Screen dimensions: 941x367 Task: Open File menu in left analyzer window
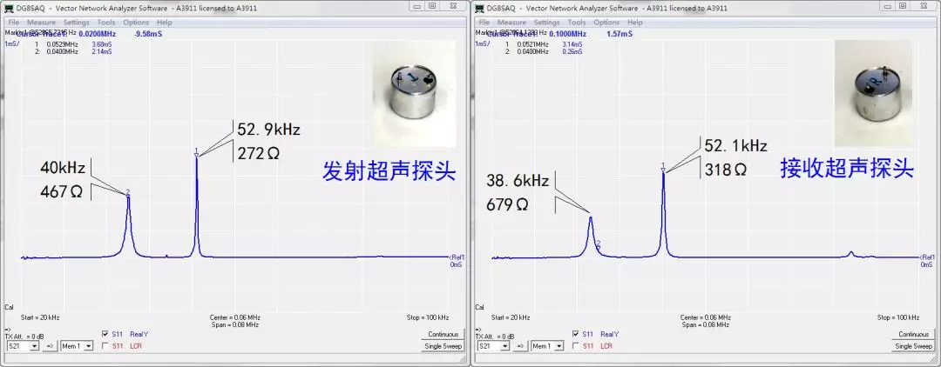coord(13,22)
